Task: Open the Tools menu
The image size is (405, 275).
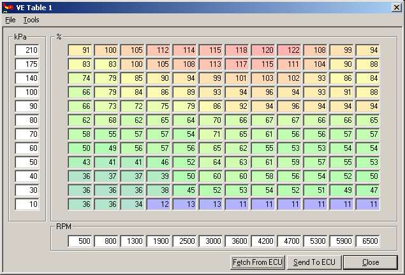Action: click(x=31, y=20)
